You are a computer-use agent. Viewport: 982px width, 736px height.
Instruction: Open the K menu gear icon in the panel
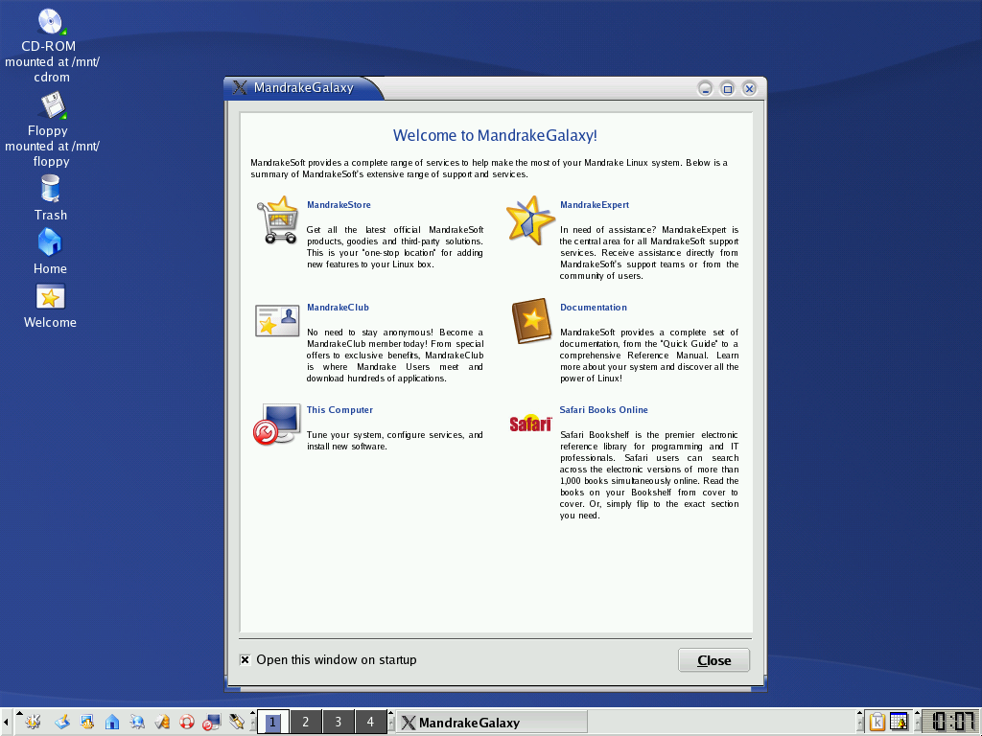pyautogui.click(x=34, y=722)
